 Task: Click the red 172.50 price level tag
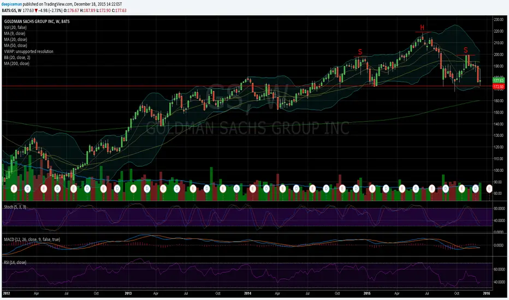[x=498, y=87]
